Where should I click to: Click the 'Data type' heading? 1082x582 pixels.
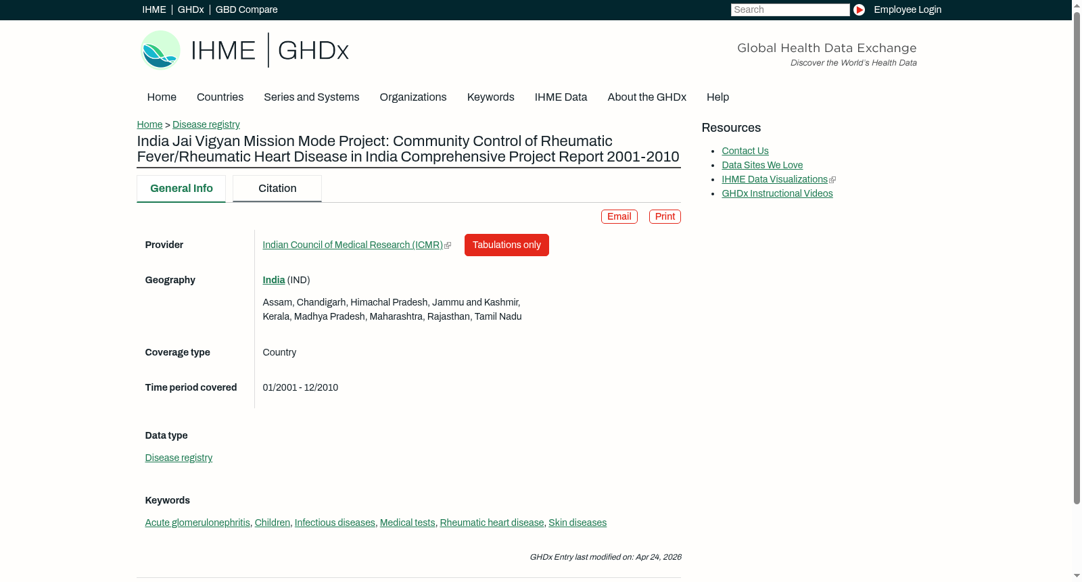[166, 435]
